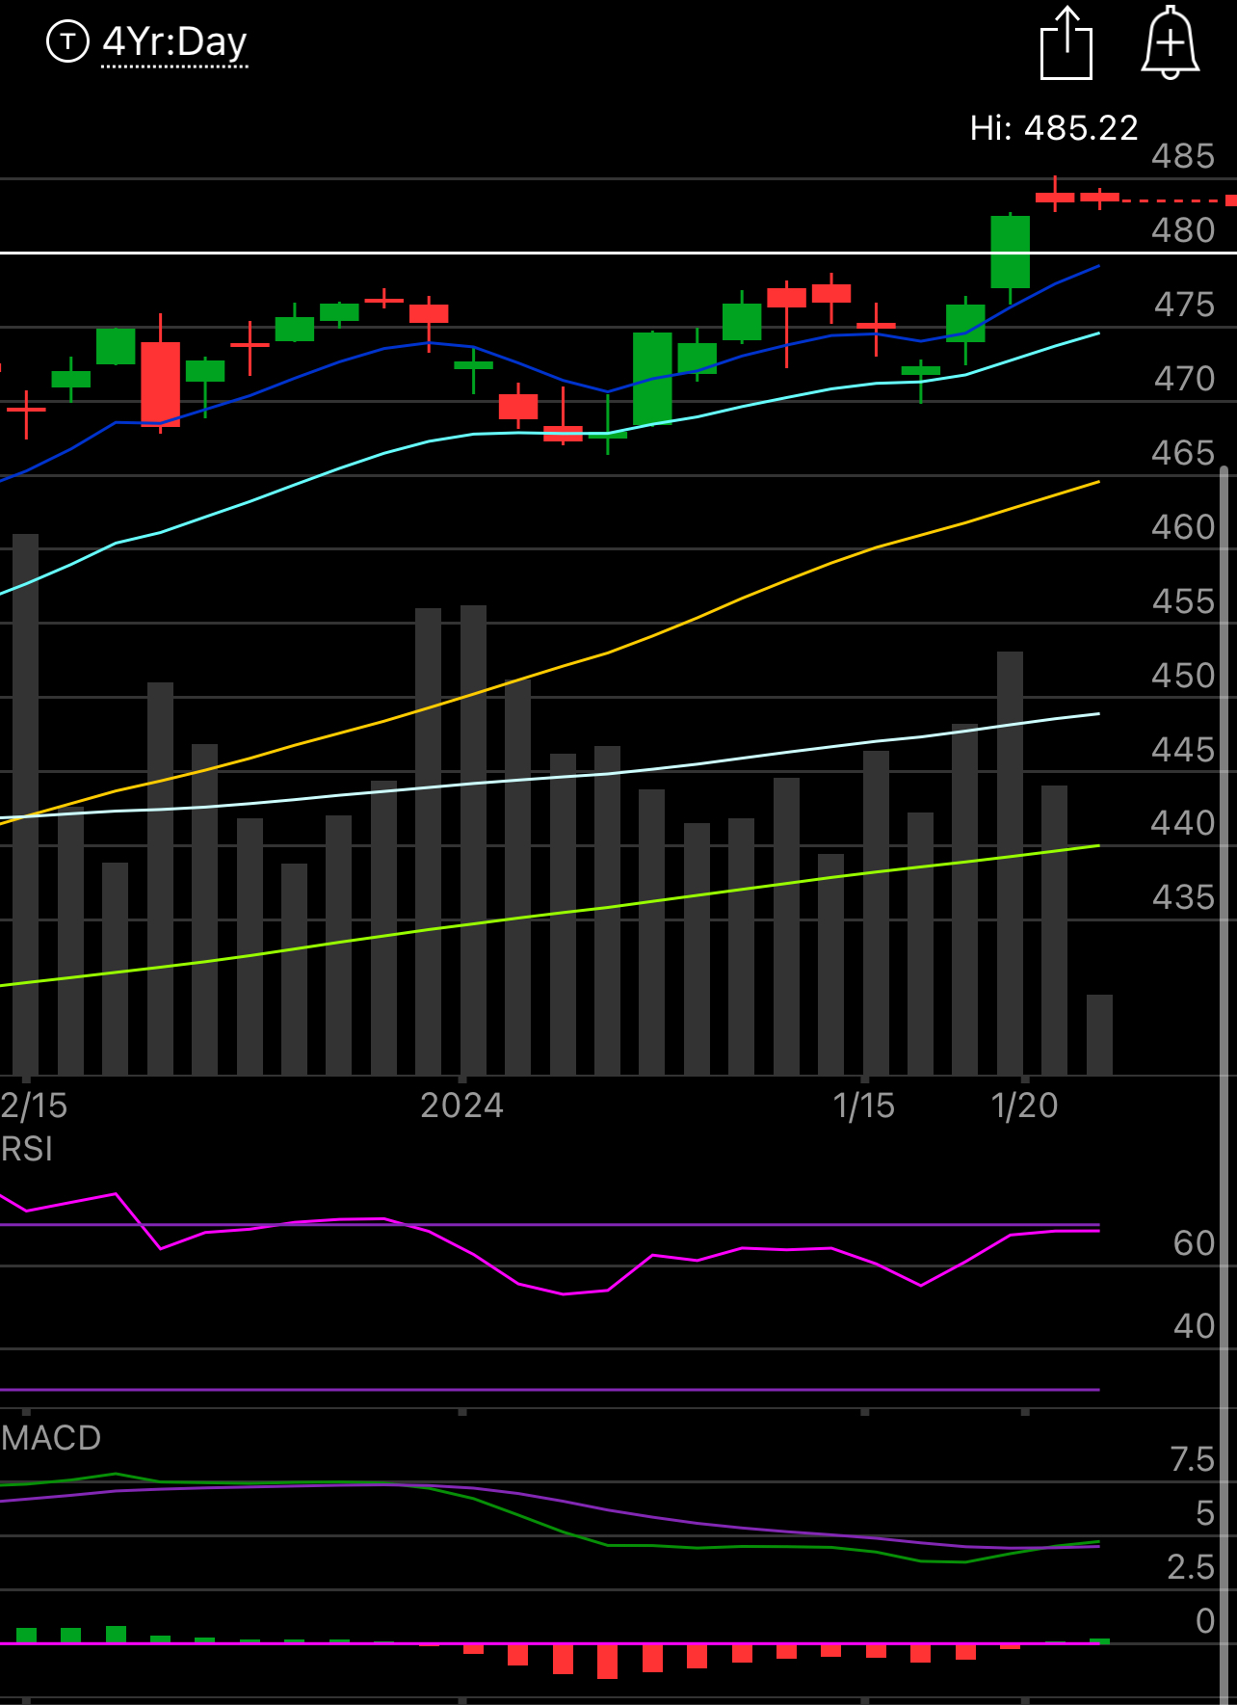Select the RSI indicator label
The height and width of the screenshot is (1705, 1237).
click(27, 1149)
